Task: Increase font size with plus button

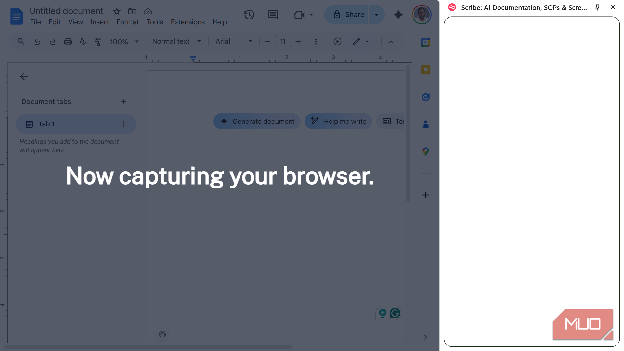Action: point(298,42)
